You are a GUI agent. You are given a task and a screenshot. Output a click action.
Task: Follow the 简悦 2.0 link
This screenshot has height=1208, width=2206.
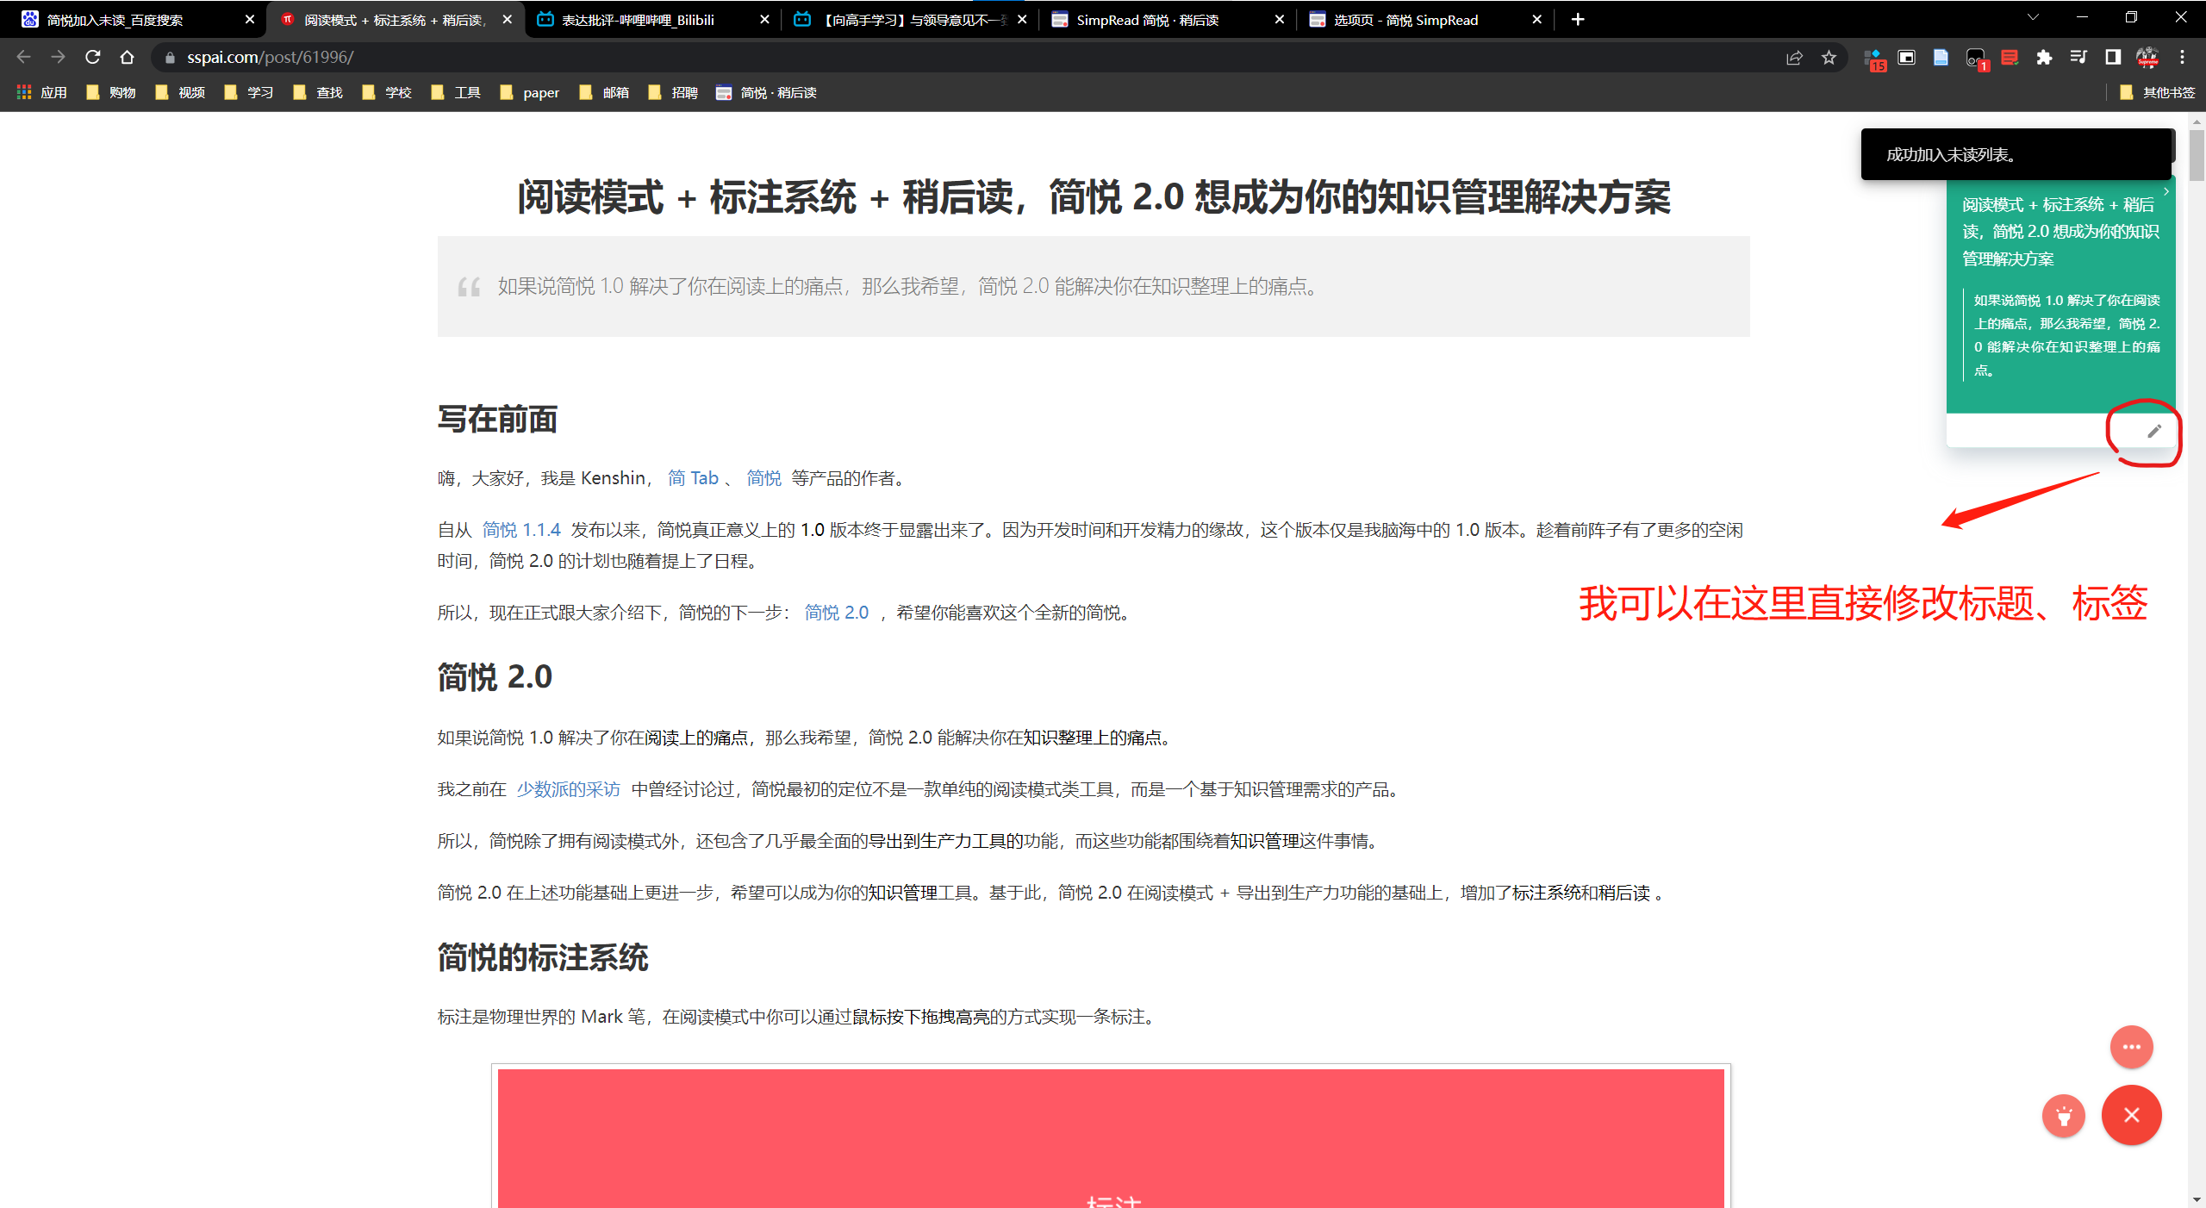point(837,613)
